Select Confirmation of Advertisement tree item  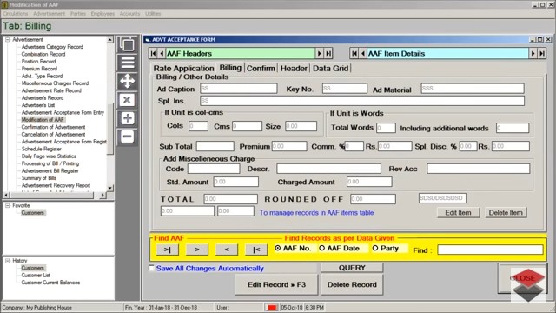tap(53, 127)
